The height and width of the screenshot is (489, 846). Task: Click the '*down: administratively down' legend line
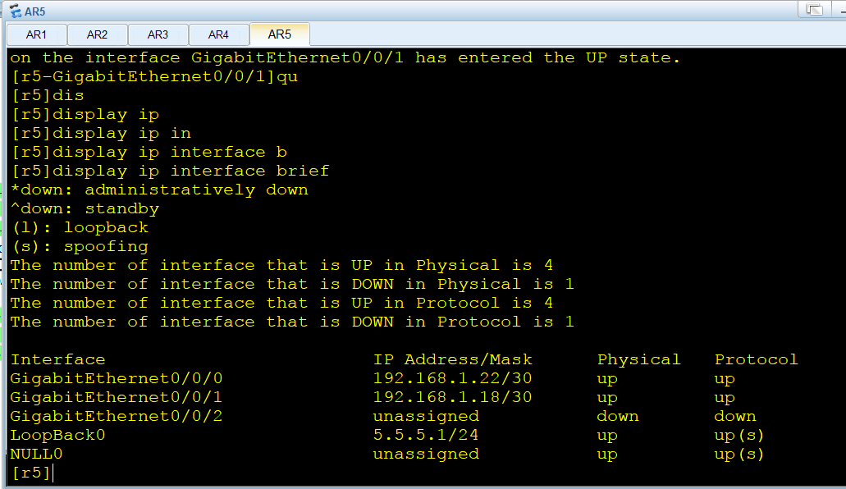coord(160,190)
